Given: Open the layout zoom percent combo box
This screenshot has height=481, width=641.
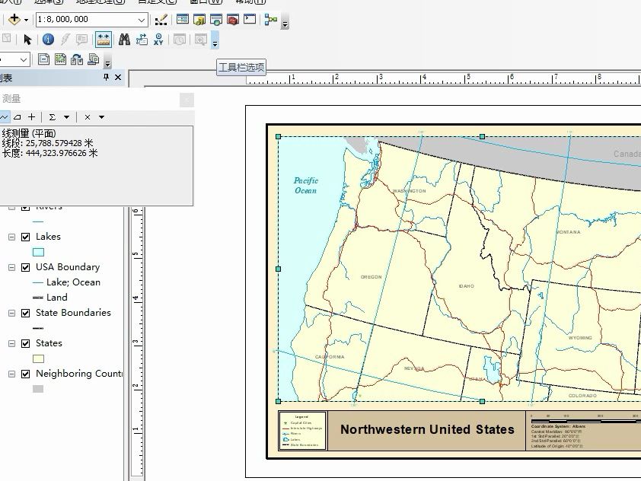Looking at the screenshot, I should tap(14, 60).
